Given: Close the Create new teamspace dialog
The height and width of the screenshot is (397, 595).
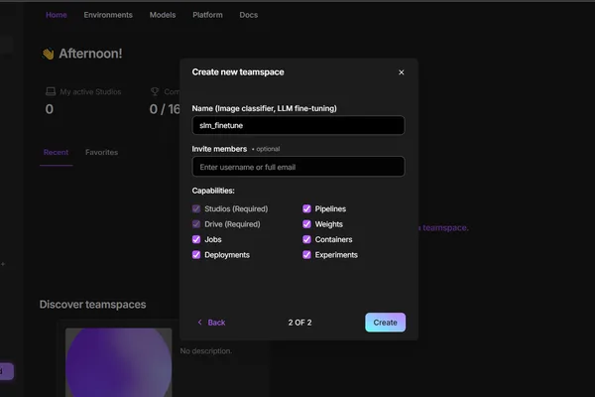Looking at the screenshot, I should coord(401,72).
